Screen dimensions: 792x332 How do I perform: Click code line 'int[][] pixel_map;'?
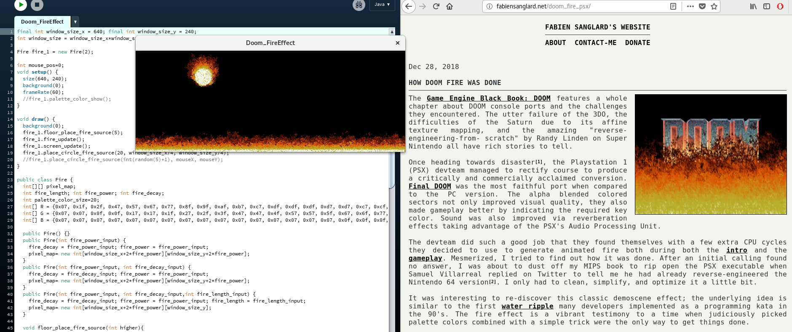pyautogui.click(x=49, y=186)
